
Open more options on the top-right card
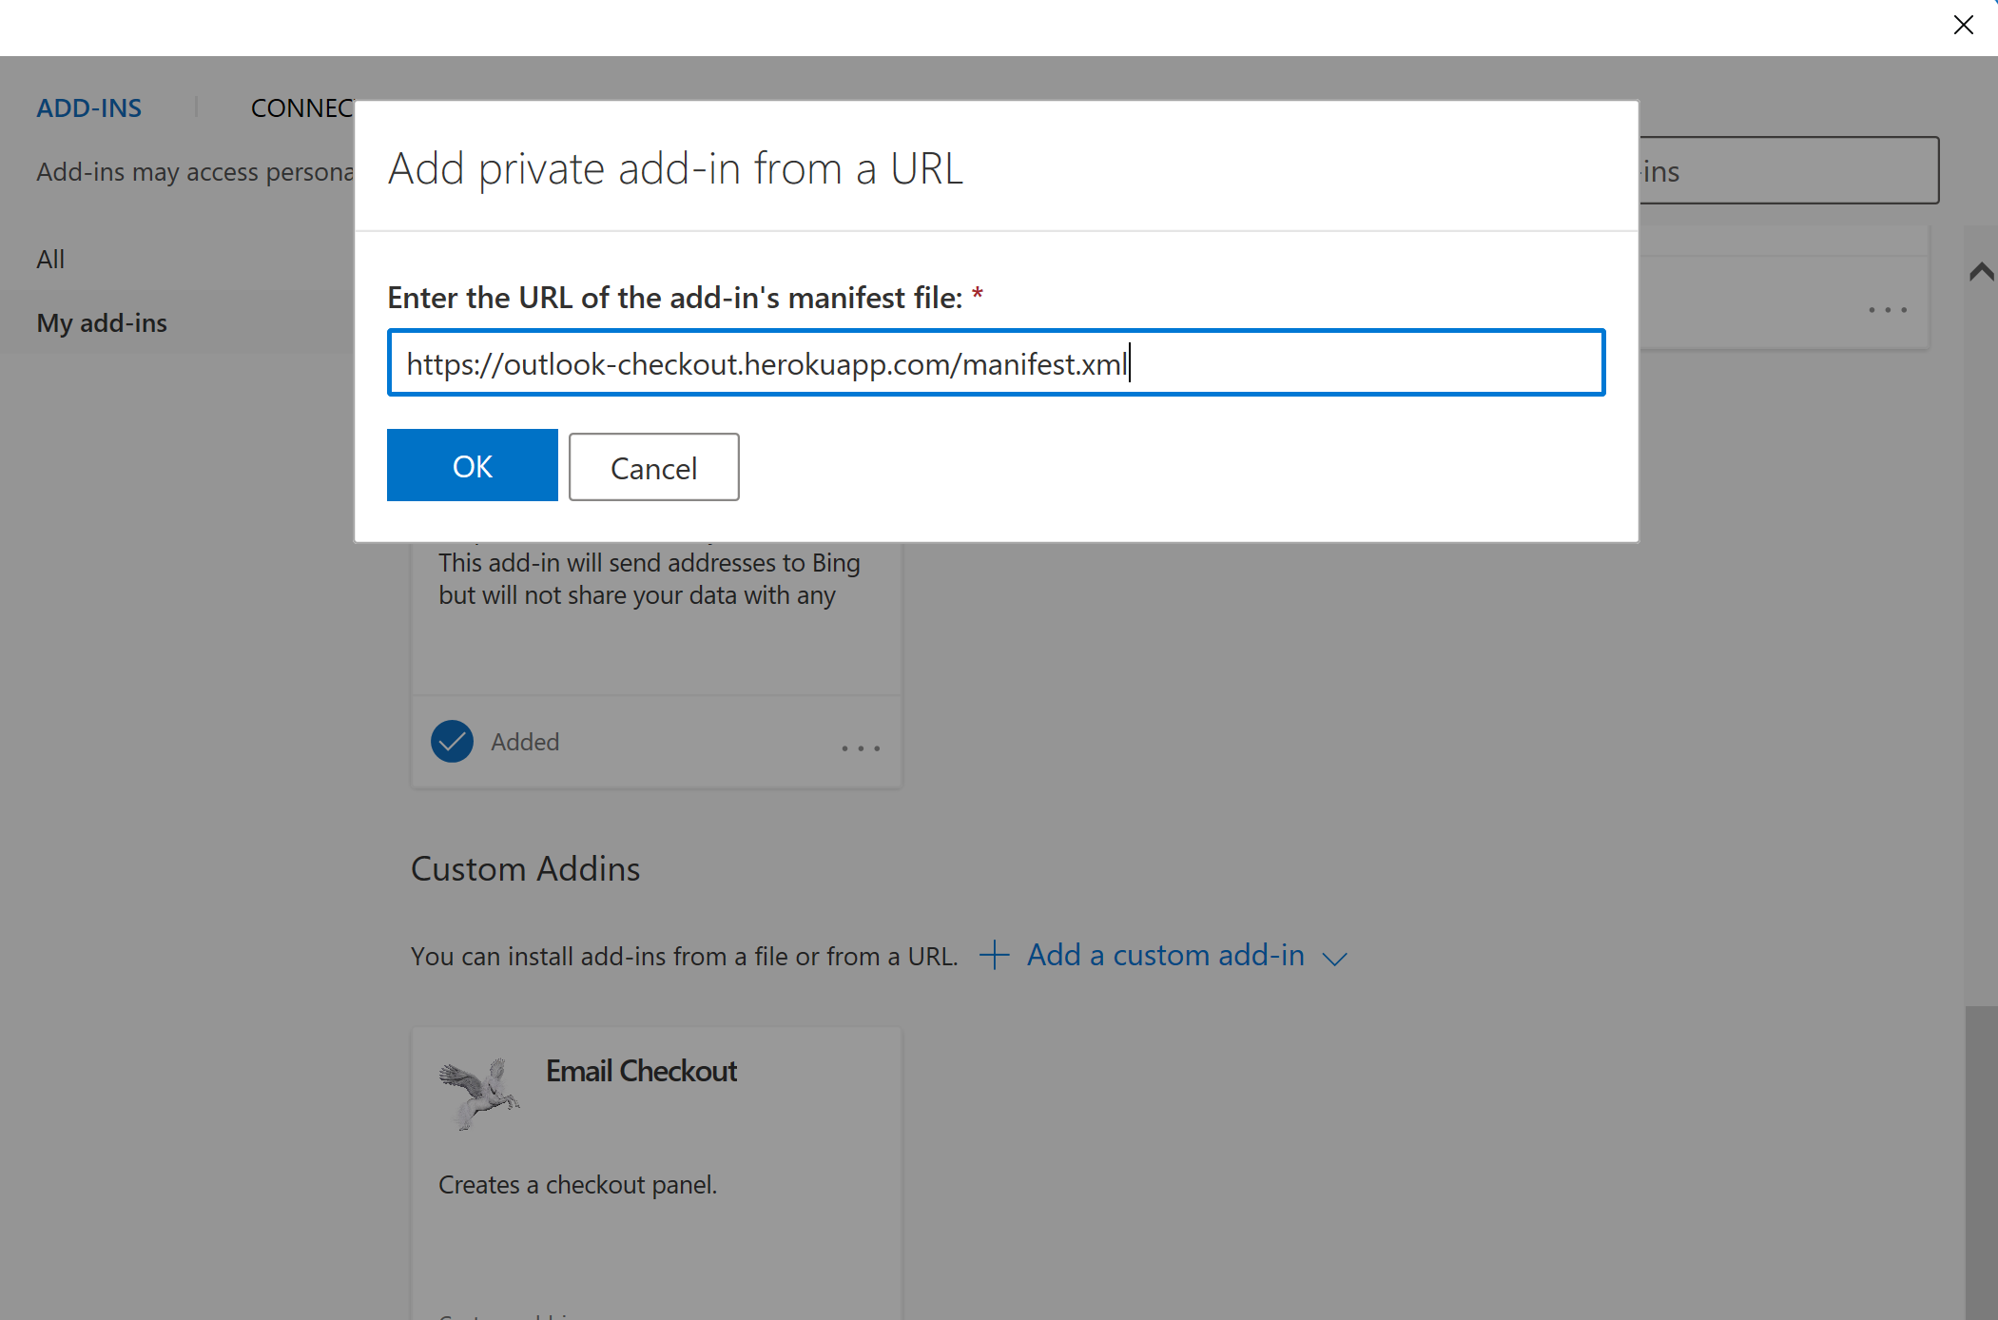(1887, 310)
